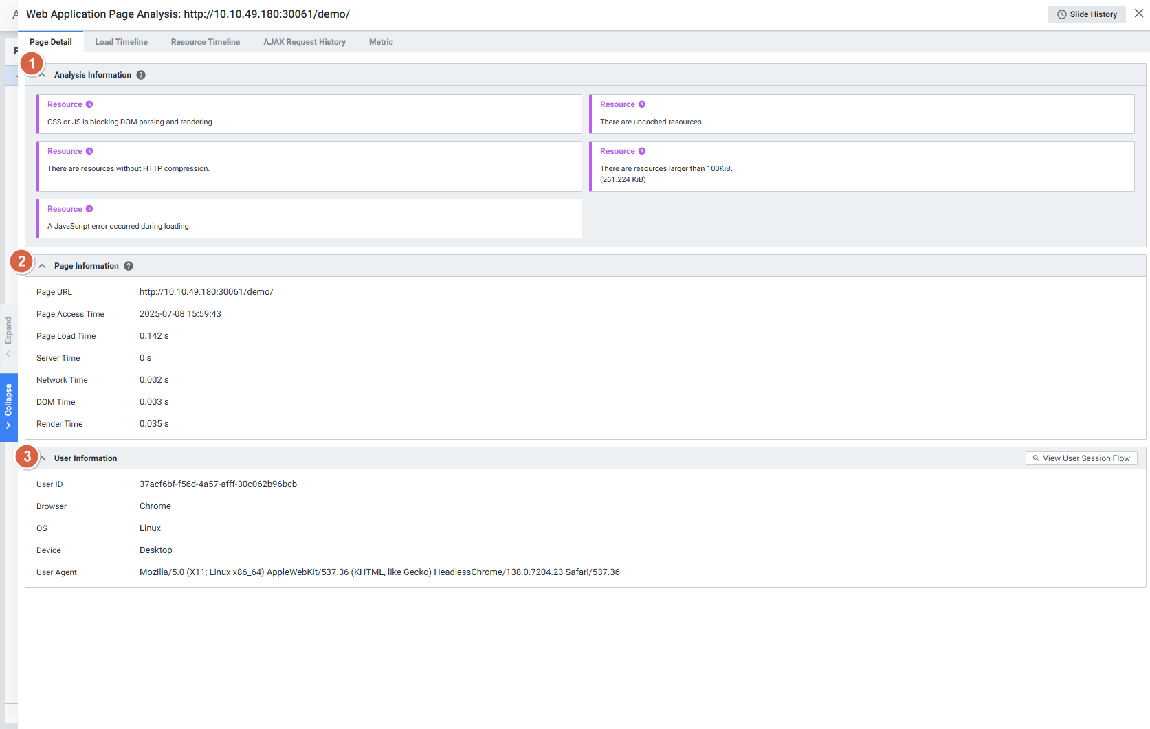
Task: Open the Resource Timeline tab
Action: (206, 42)
